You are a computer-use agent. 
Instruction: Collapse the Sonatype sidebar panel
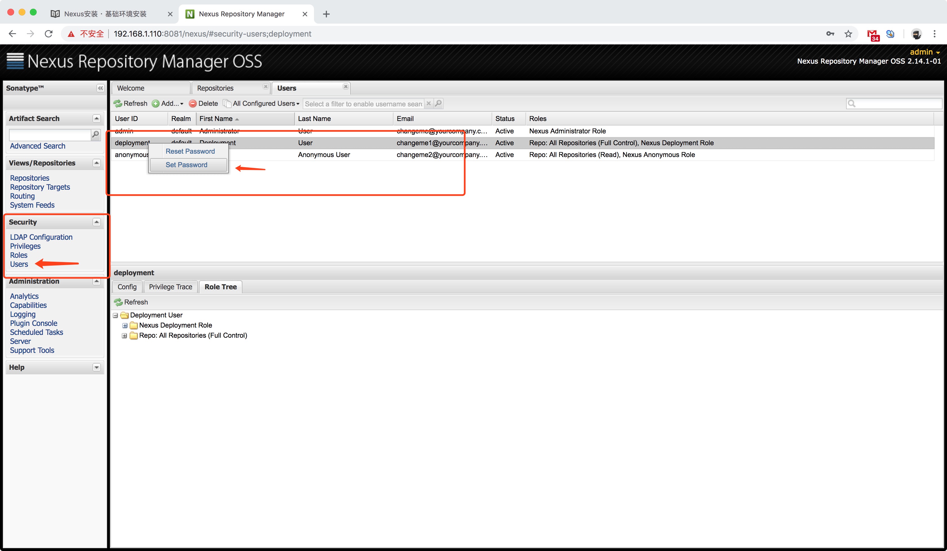[100, 88]
